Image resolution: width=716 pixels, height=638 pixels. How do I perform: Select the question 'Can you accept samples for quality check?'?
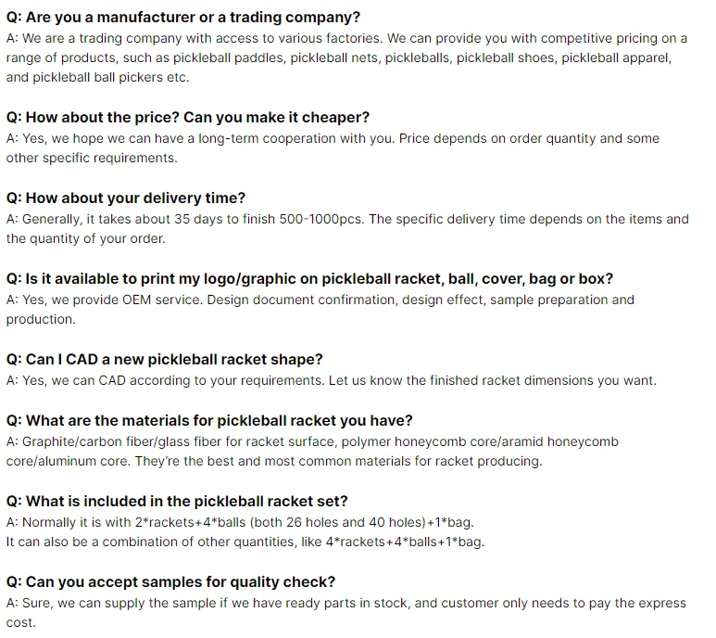point(170,582)
